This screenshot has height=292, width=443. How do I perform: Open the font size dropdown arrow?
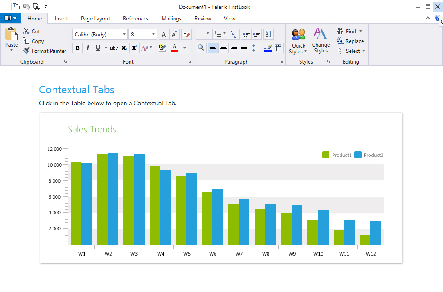pos(154,34)
